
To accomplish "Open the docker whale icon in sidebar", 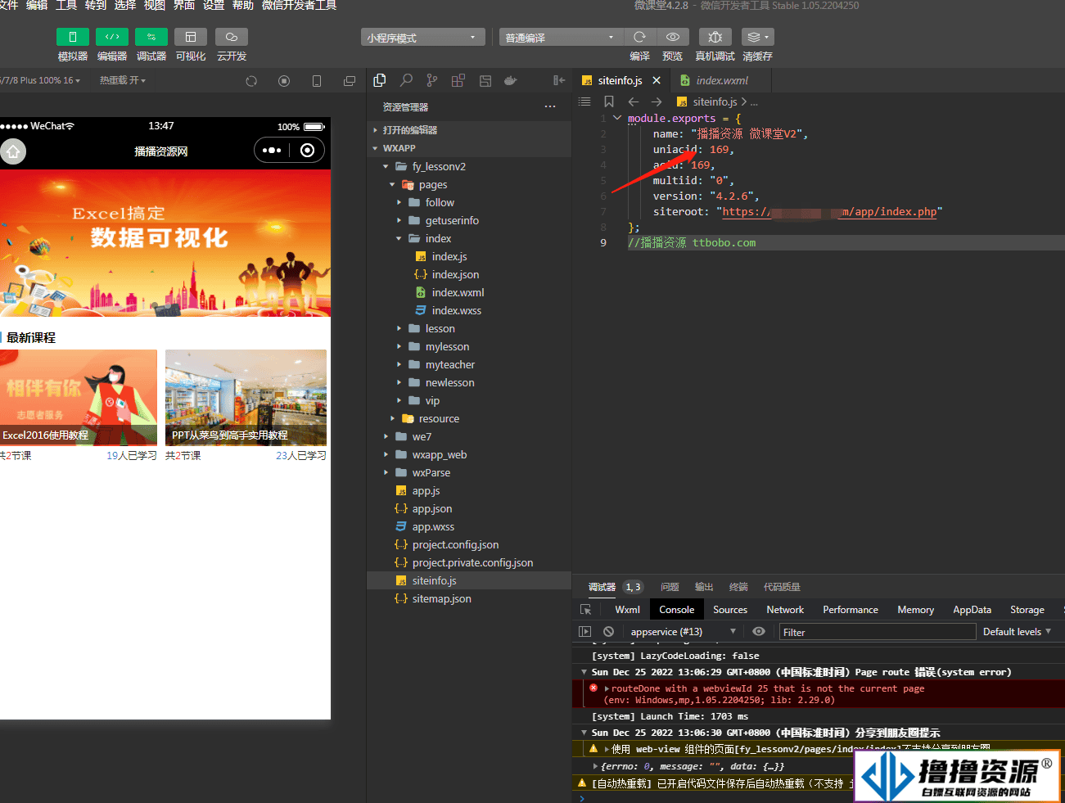I will 511,80.
